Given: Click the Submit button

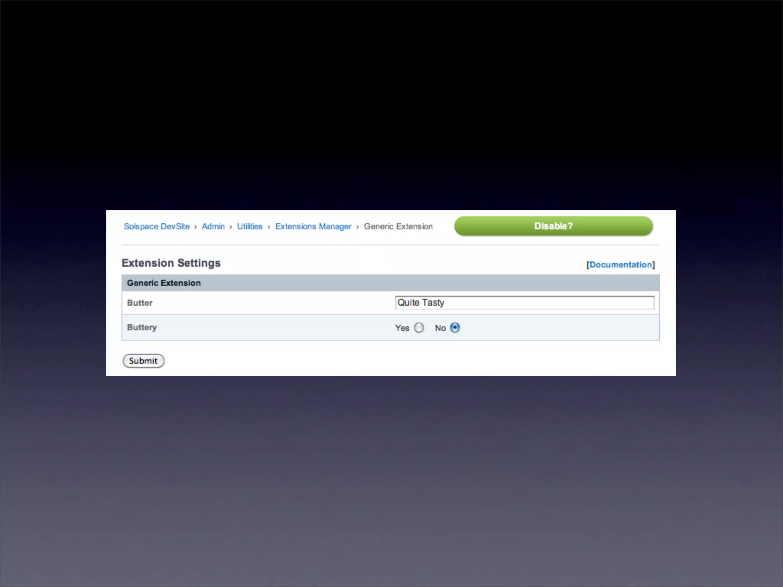Looking at the screenshot, I should (143, 361).
